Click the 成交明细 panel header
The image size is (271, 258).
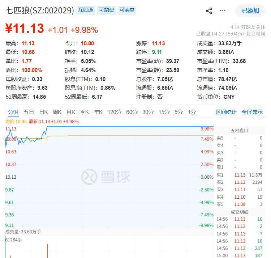[239, 212]
